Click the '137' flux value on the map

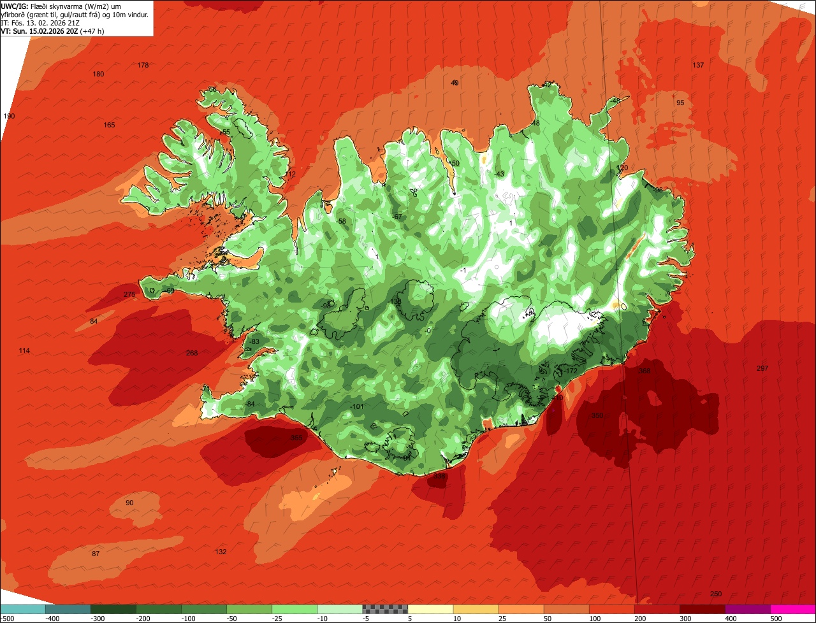click(x=698, y=65)
